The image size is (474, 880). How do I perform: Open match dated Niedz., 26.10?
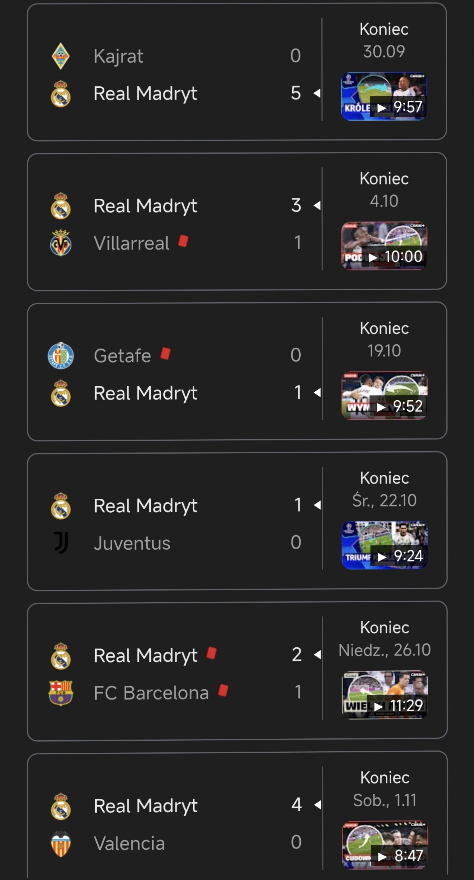click(x=384, y=650)
